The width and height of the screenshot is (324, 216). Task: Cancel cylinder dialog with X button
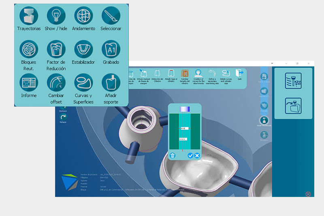(x=197, y=156)
